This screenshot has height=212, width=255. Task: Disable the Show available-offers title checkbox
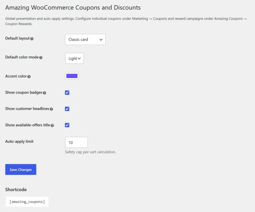tap(67, 125)
